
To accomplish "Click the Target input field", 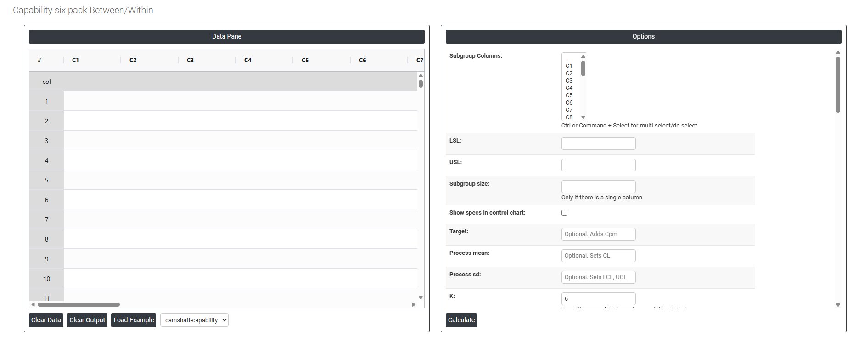I will tap(598, 234).
